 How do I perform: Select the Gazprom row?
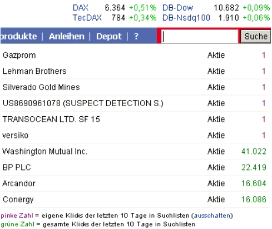point(135,55)
